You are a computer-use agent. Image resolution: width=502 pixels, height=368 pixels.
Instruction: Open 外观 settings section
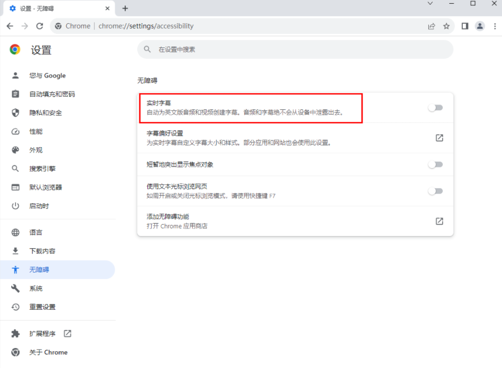click(58, 150)
